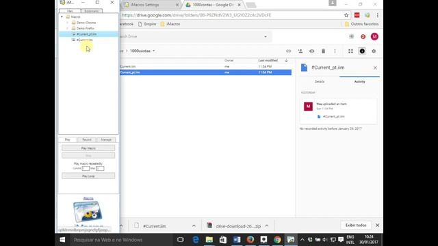This screenshot has width=438, height=246.
Task: Click the Play Macro button
Action: coord(88,148)
